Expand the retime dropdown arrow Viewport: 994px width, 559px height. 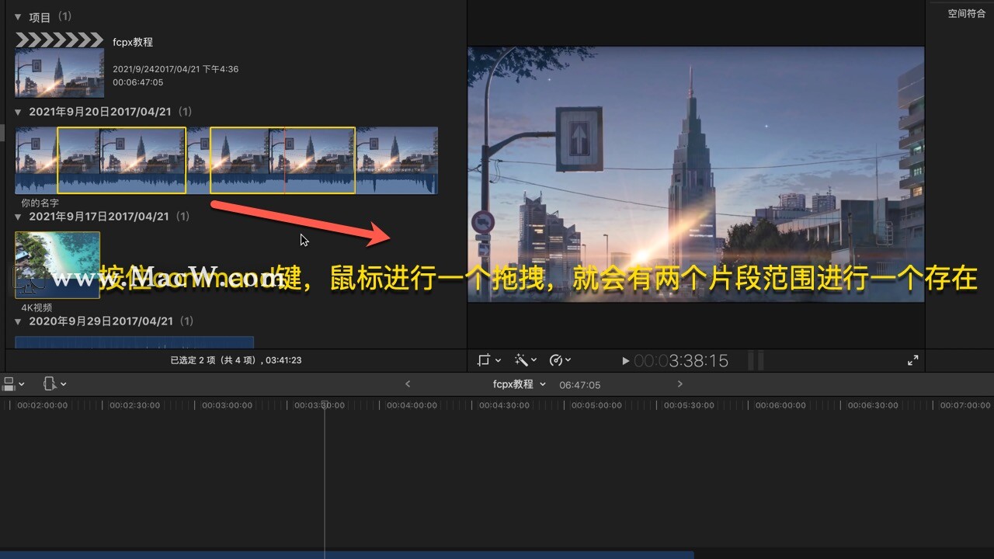click(x=568, y=360)
